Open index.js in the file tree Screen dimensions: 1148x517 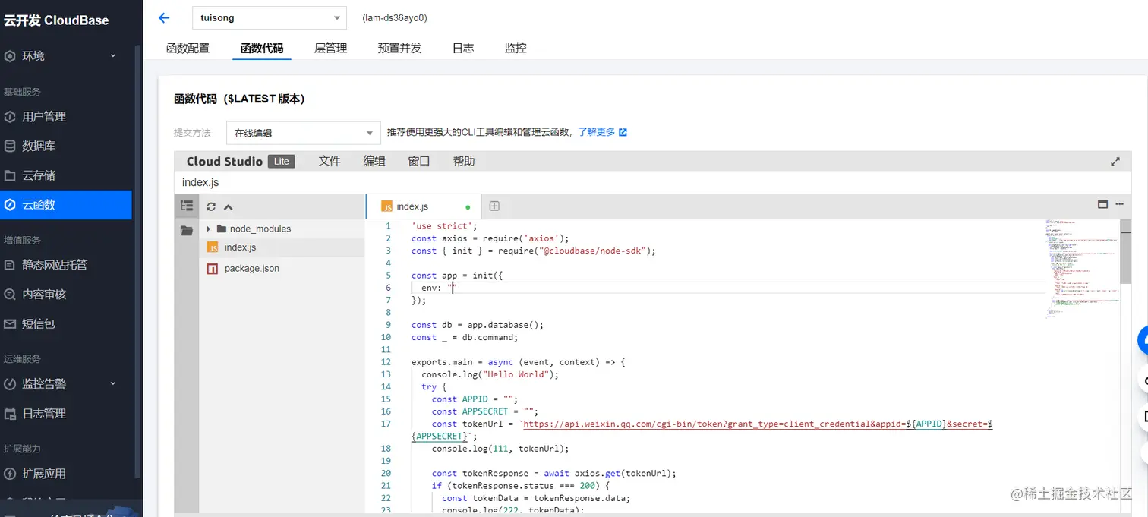click(282, 247)
